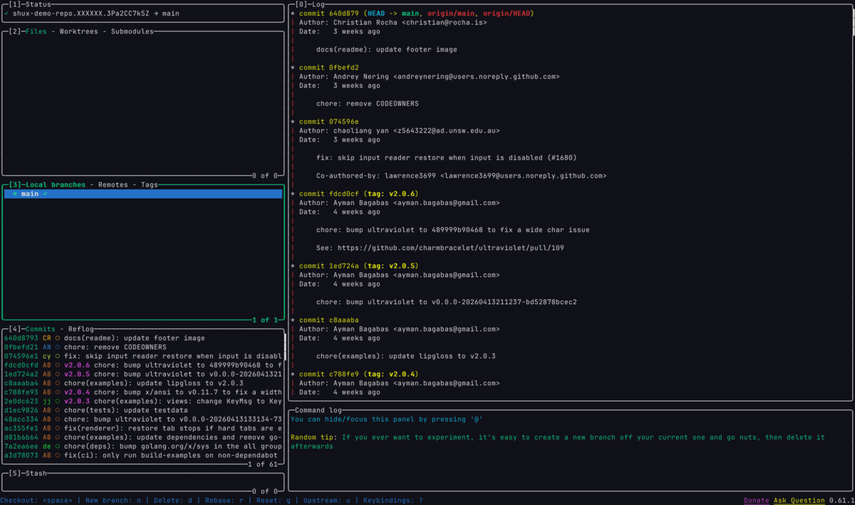Click author line 'Christian Rocha' in the log
This screenshot has width=855, height=505.
[393, 23]
